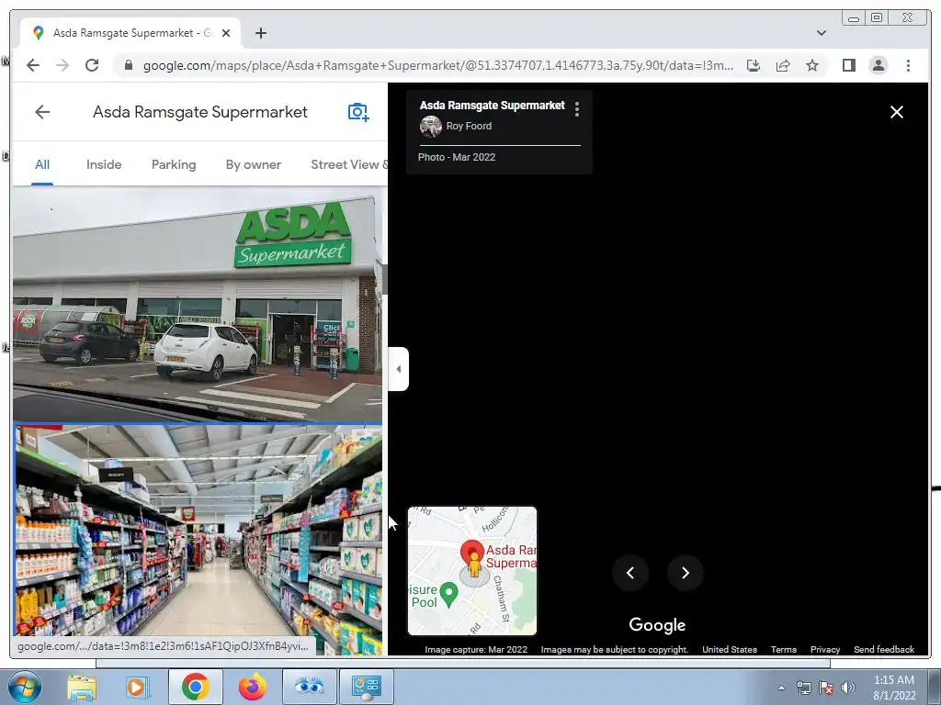
Task: Click the Leisure Pool marker on minimap
Action: 448,594
